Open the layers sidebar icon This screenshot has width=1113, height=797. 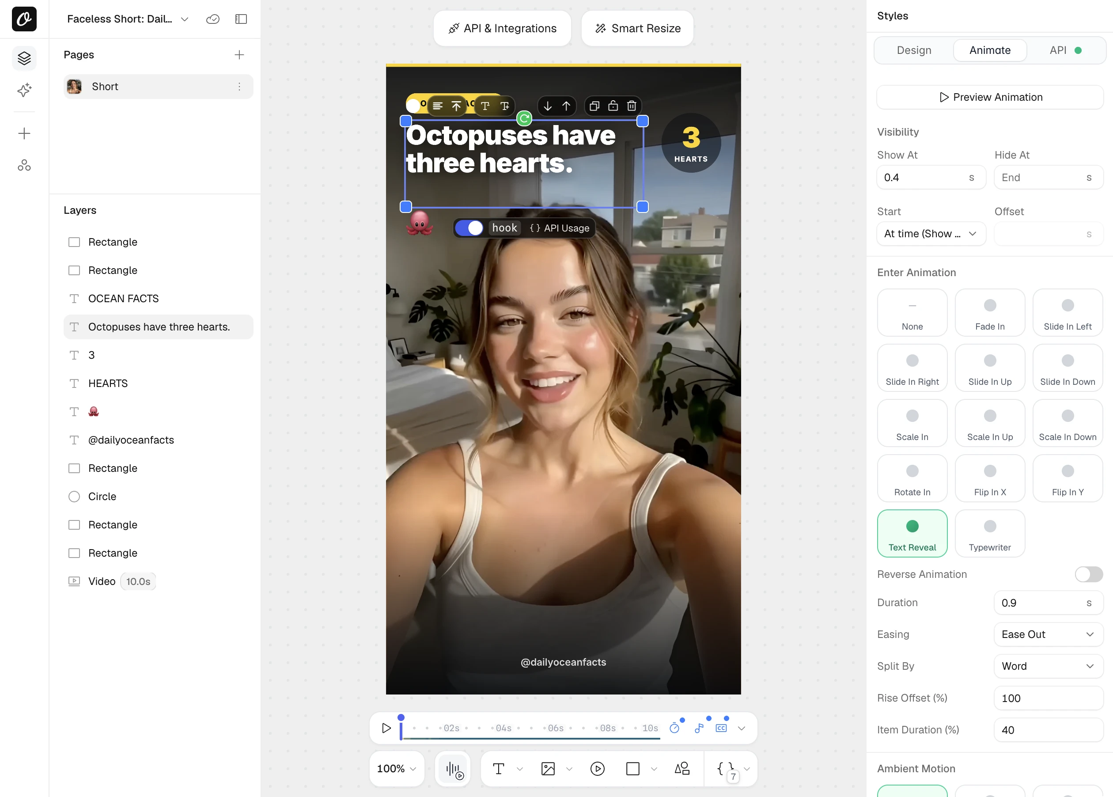24,58
